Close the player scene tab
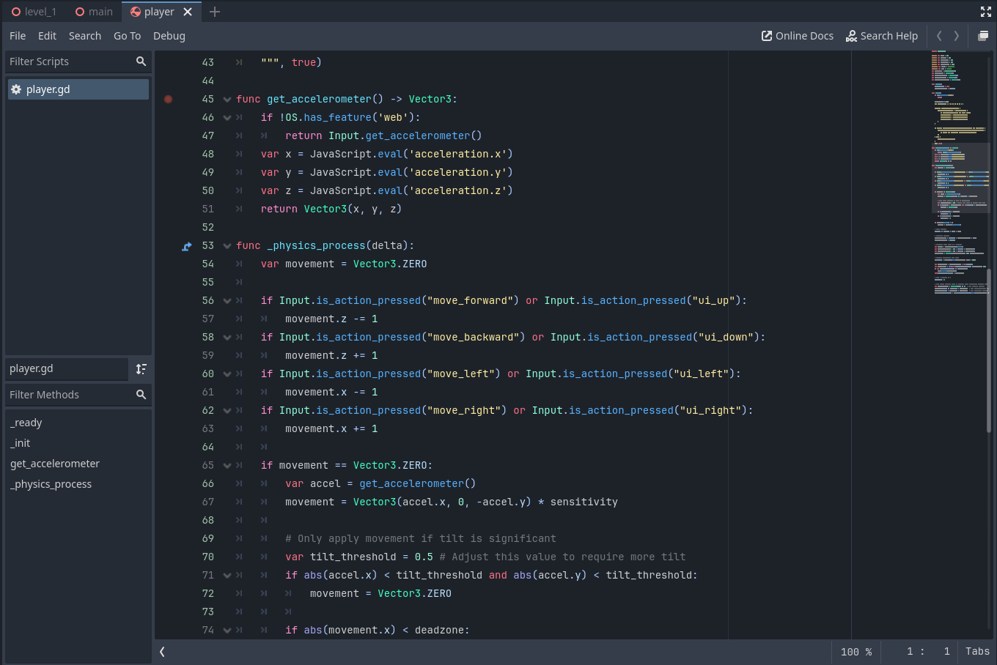Screen dimensions: 997x665 click(x=188, y=12)
